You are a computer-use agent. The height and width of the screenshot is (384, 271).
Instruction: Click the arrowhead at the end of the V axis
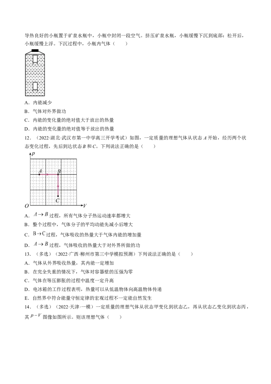coord(82,205)
